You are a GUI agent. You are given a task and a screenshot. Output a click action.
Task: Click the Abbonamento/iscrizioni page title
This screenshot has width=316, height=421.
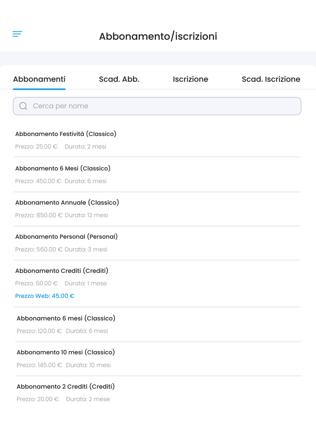[158, 36]
